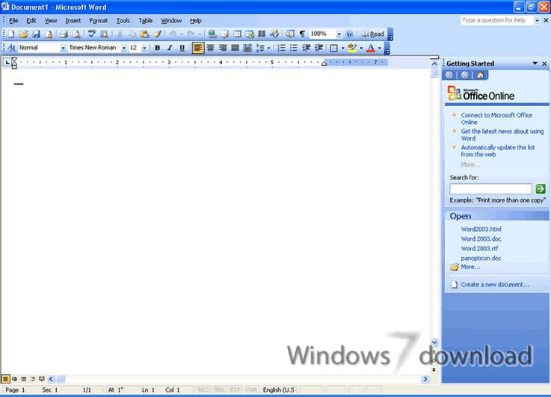
Task: Open the Styles and Formatting pane
Action: coord(11,47)
